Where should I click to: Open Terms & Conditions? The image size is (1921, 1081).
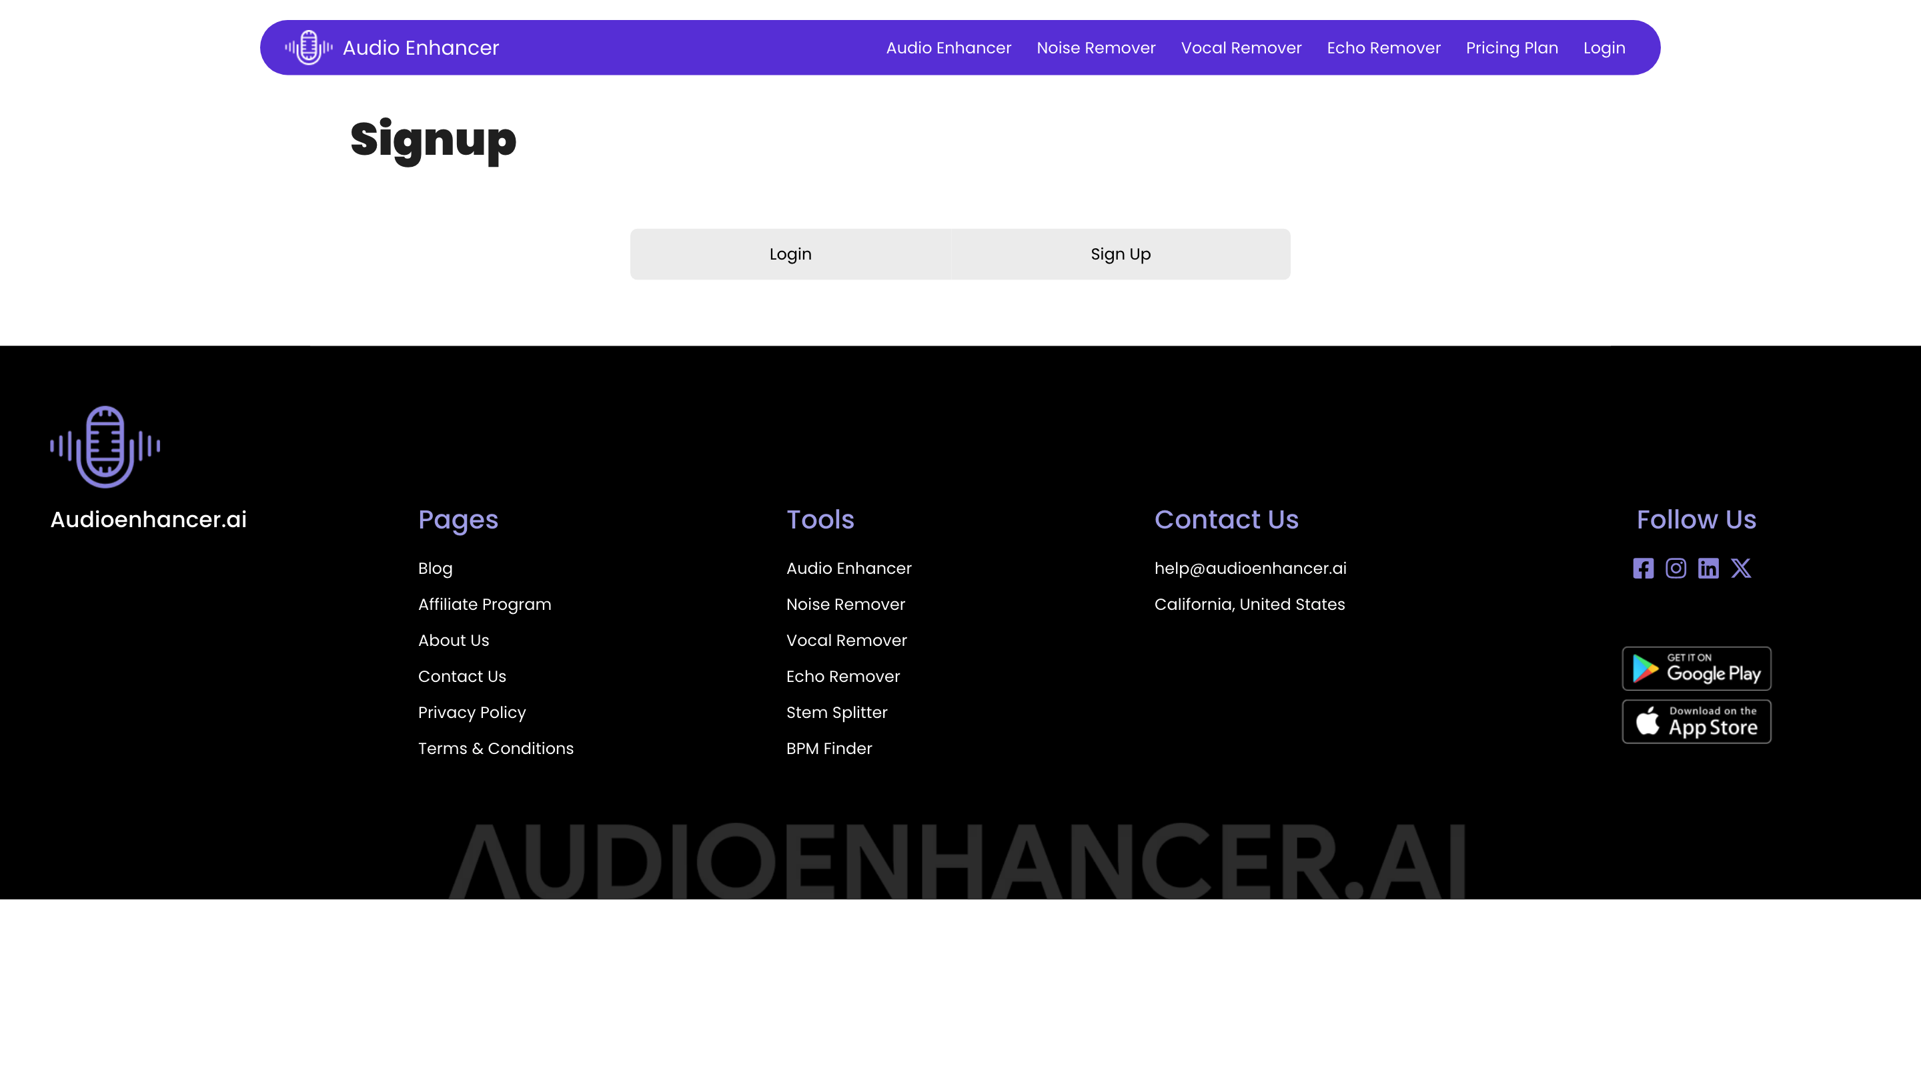495,748
